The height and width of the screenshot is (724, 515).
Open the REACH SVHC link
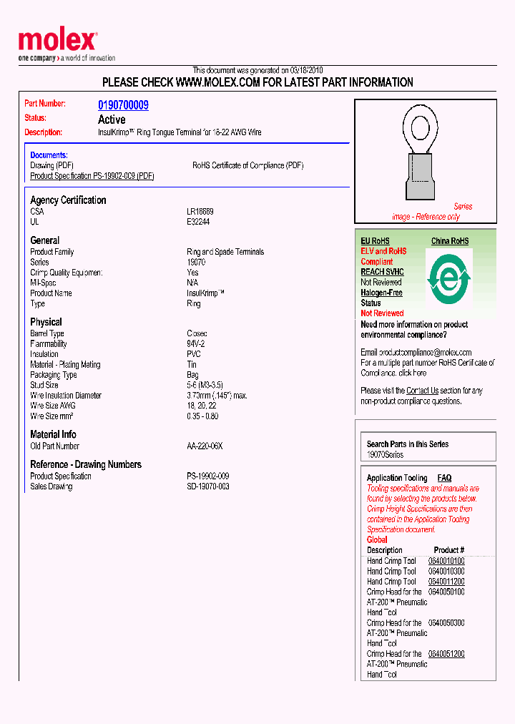pyautogui.click(x=382, y=272)
